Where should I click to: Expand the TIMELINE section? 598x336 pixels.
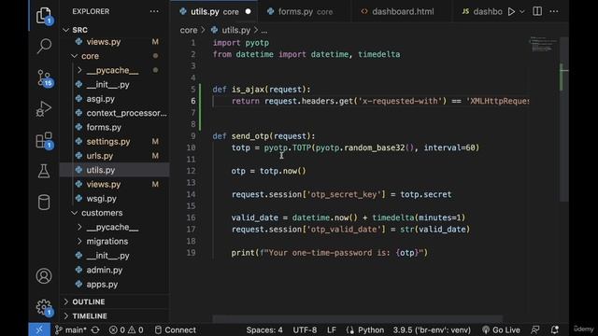(x=90, y=316)
